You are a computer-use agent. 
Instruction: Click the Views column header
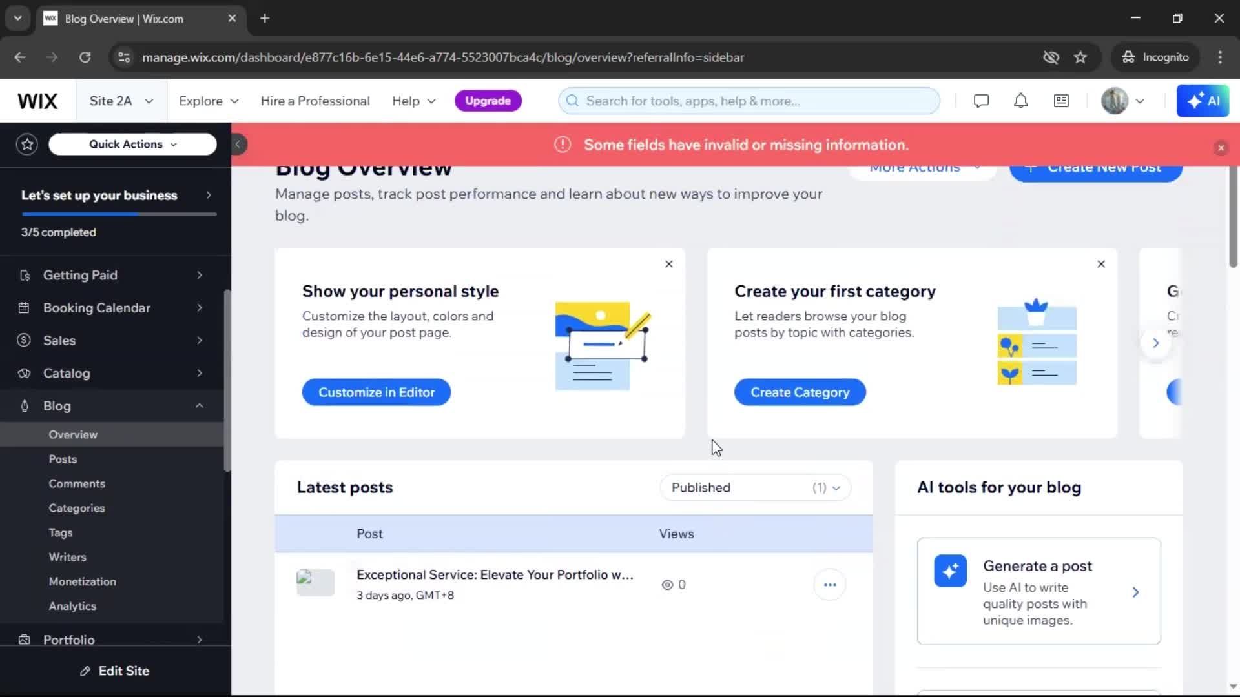[676, 534]
